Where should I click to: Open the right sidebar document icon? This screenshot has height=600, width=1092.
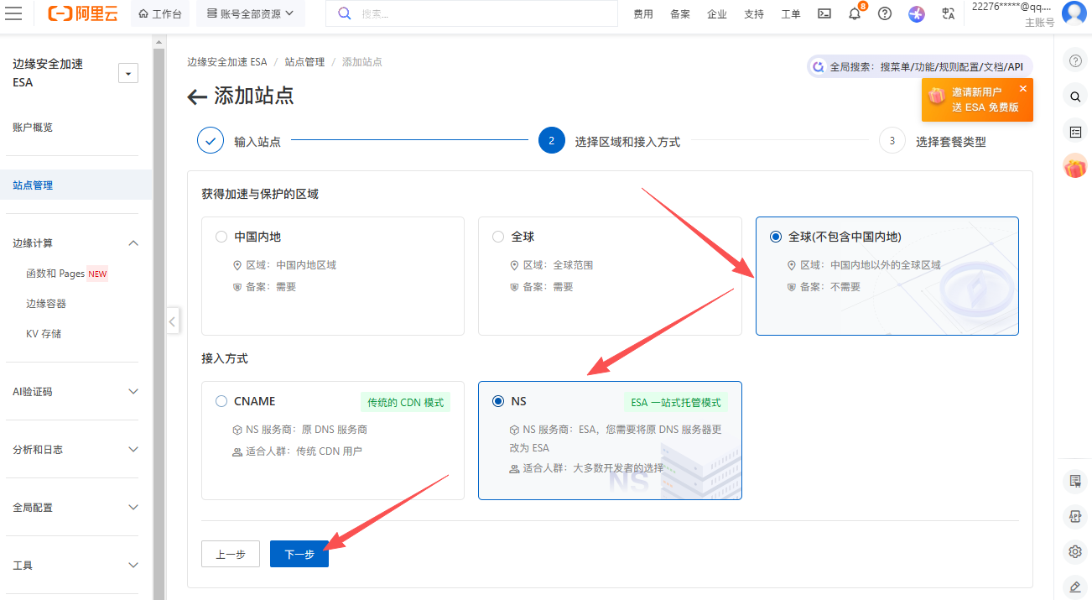(x=1074, y=481)
